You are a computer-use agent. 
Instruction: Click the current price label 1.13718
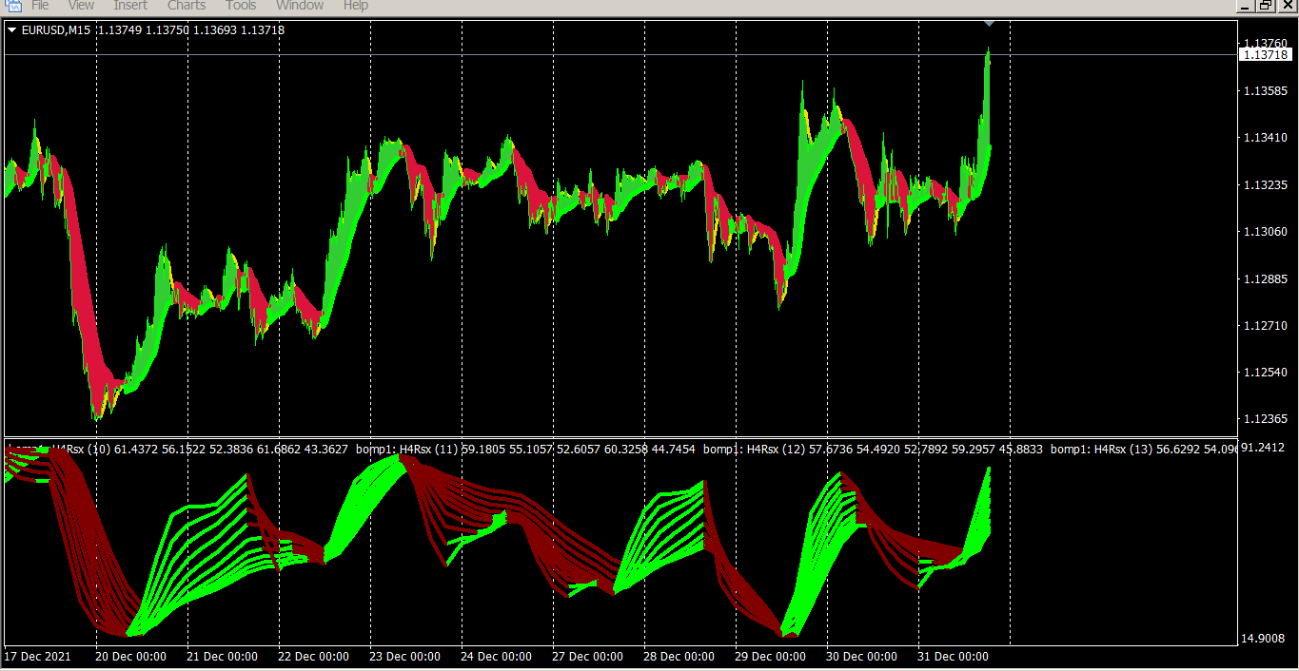1266,55
